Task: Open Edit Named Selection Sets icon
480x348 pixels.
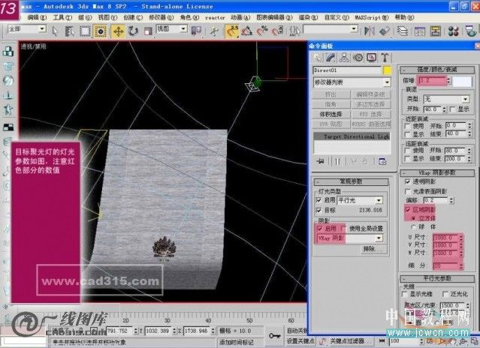Action: 294,31
